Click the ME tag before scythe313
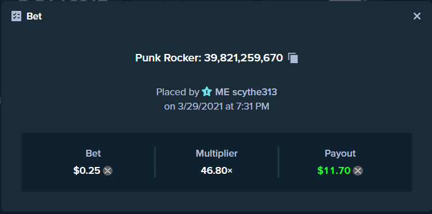Viewport: 432px width, 214px height. [x=222, y=92]
